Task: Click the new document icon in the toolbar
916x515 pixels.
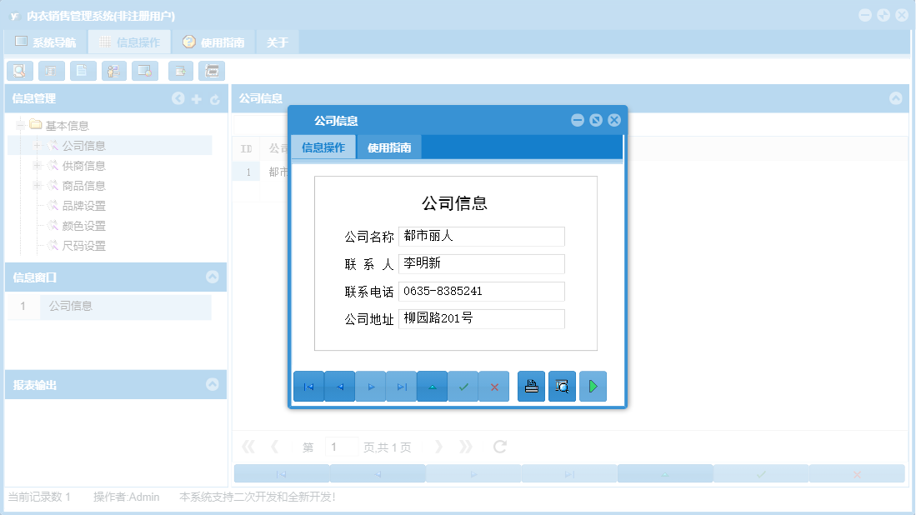Action: pos(82,71)
